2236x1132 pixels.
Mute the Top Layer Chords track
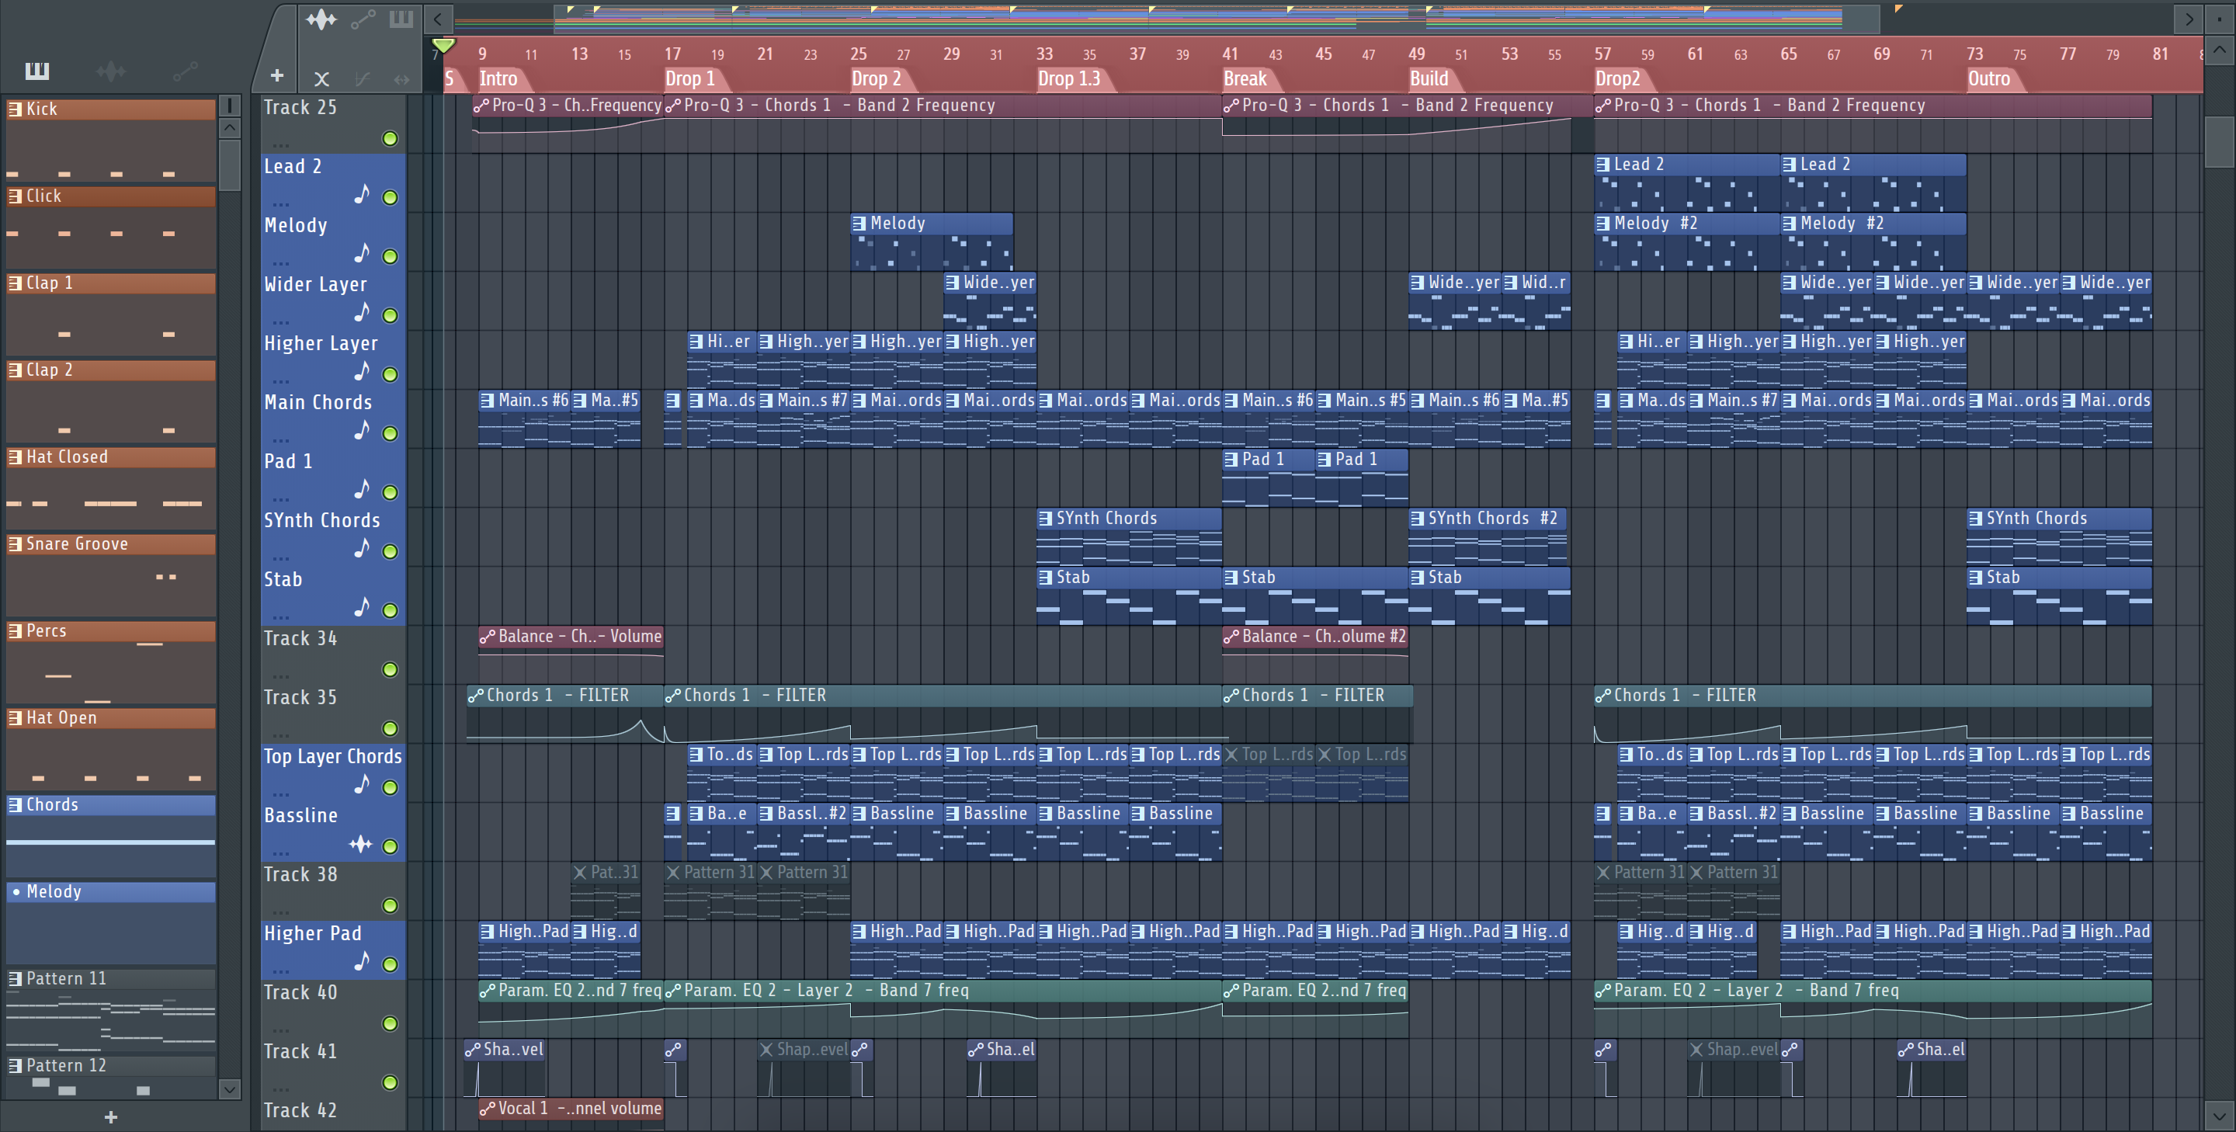[x=391, y=788]
